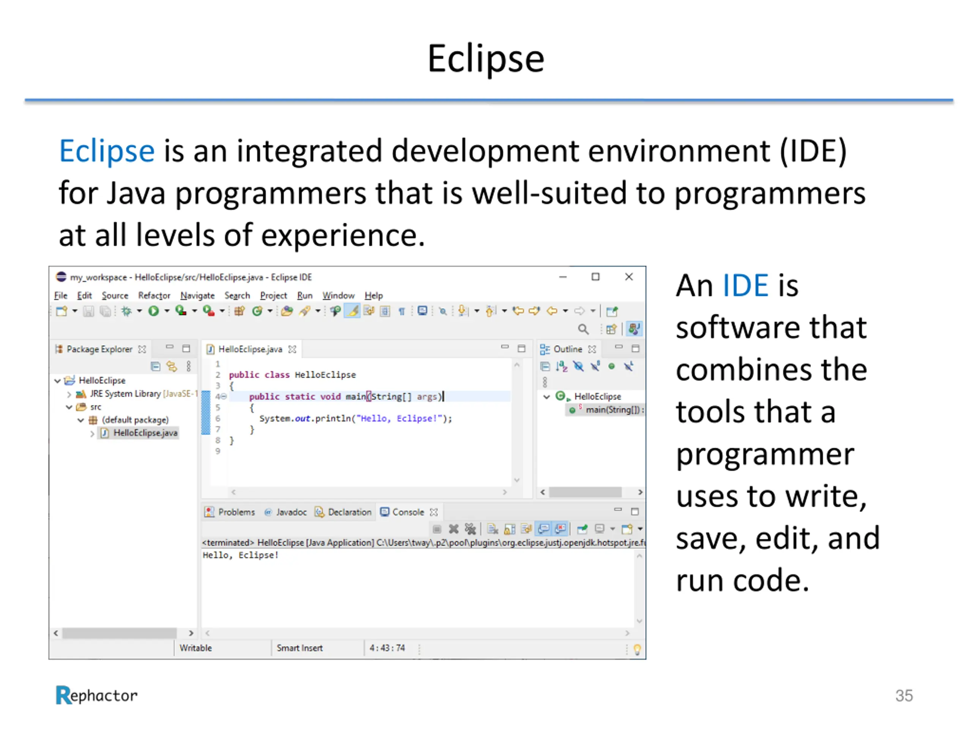Image resolution: width=972 pixels, height=729 pixels.
Task: Click the Debug bug icon
Action: (x=126, y=311)
